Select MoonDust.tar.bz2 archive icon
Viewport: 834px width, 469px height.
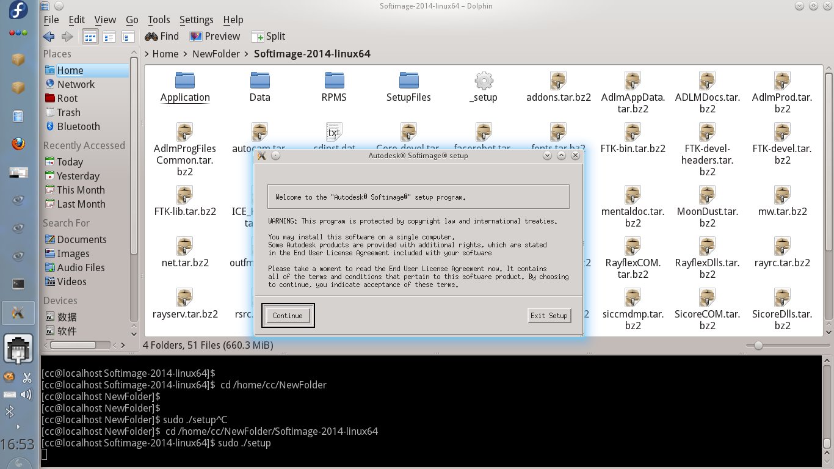[708, 195]
